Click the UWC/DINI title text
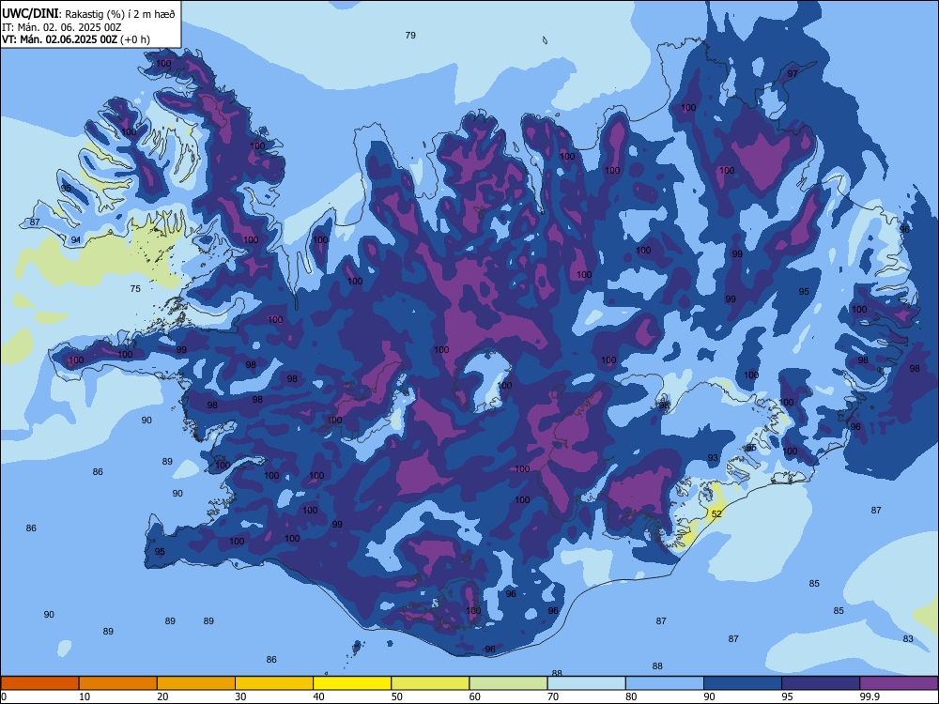This screenshot has height=704, width=939. 30,13
